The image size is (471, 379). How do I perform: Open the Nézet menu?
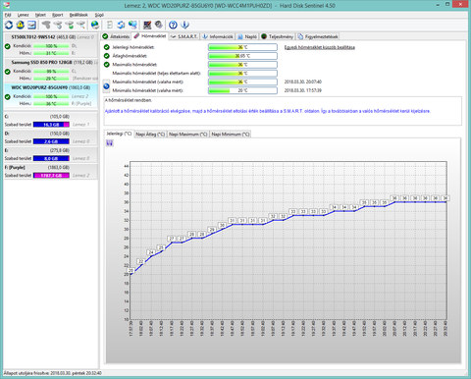tap(40, 15)
